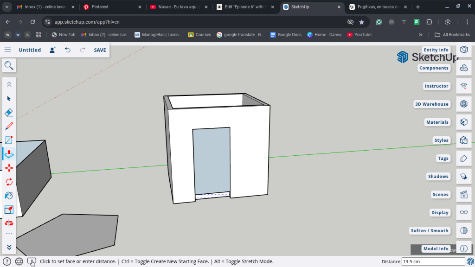Open the YouTube bookmark

coord(359,35)
